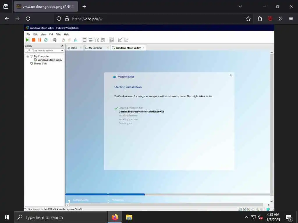Collapse the My Computer tree node
This screenshot has height=223, width=298.
(28, 56)
